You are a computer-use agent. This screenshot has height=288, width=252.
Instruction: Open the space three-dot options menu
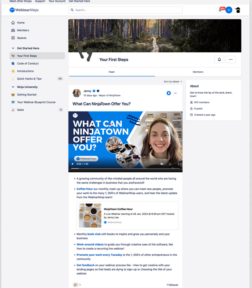[231, 59]
